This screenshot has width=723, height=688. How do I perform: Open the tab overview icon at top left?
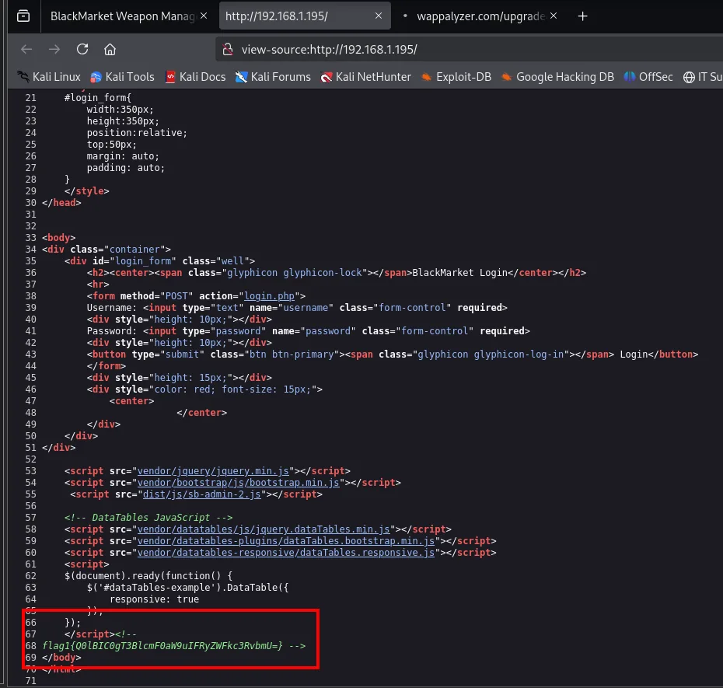tap(23, 16)
